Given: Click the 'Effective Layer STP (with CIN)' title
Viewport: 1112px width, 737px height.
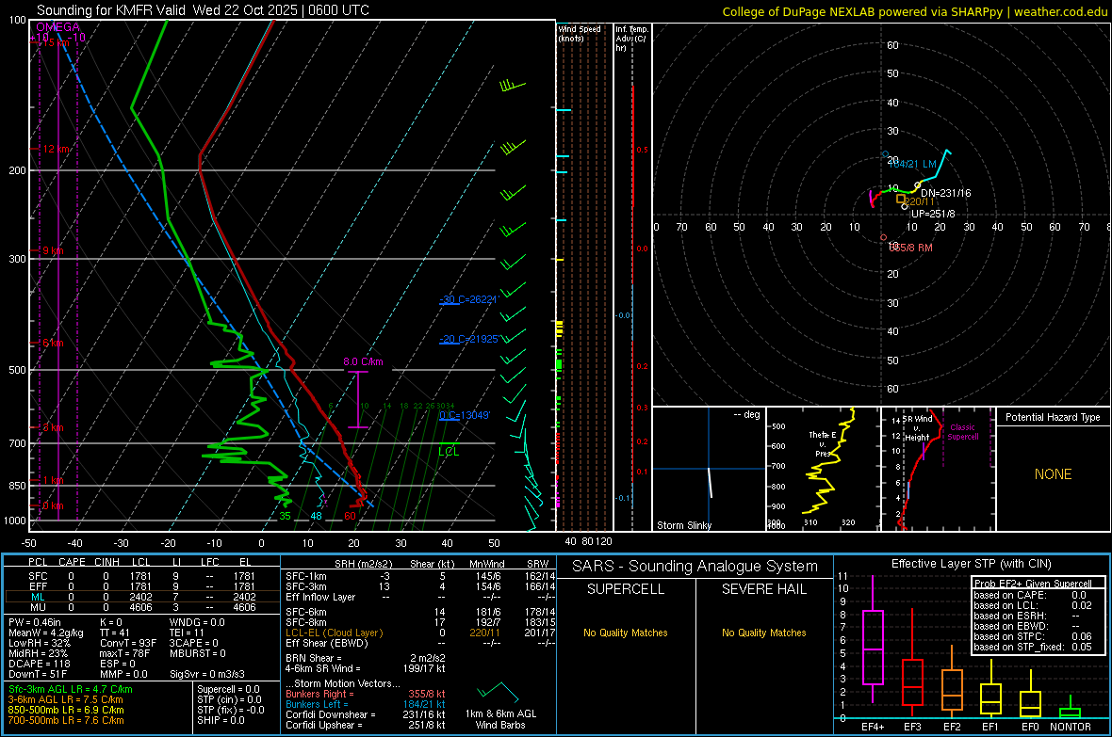Looking at the screenshot, I should [971, 564].
